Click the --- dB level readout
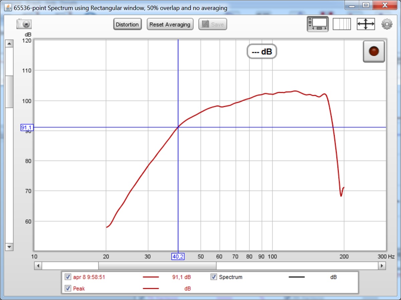 pos(262,52)
